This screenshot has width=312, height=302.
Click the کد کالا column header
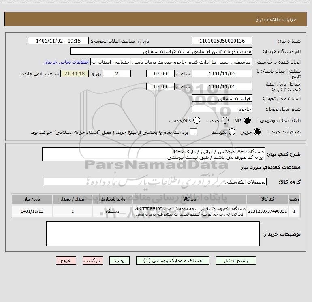coord(267,199)
